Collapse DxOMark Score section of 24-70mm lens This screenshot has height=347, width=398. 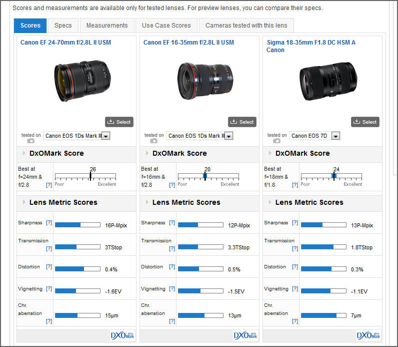click(x=24, y=153)
